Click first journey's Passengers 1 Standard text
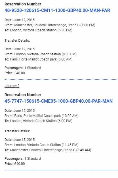Image resolution: width=118 pixels, height=178 pixels. point(23,68)
